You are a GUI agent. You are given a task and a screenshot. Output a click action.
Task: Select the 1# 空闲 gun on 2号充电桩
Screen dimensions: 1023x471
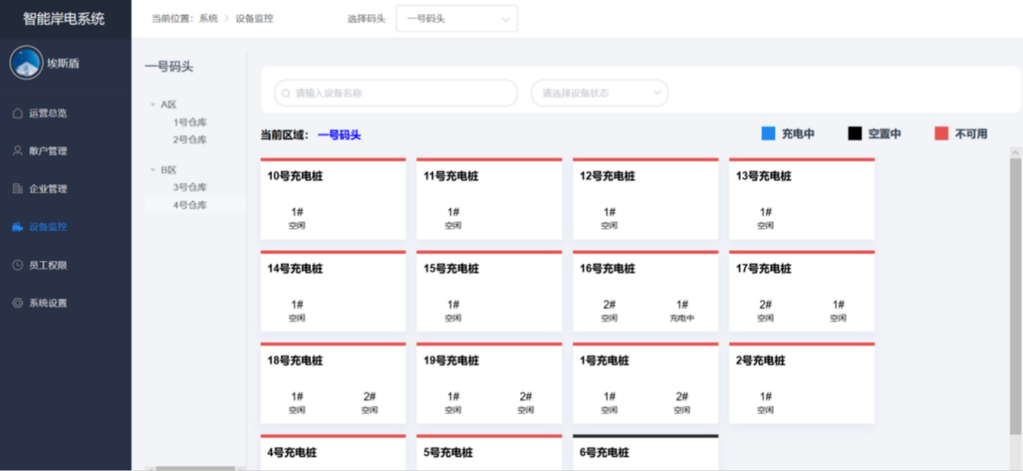point(766,403)
